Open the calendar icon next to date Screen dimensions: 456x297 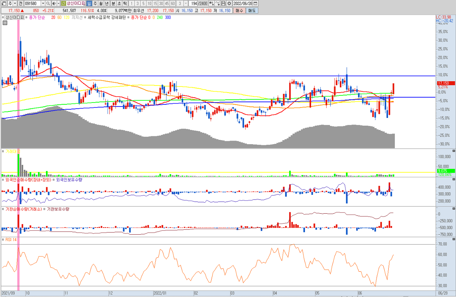pos(255,4)
